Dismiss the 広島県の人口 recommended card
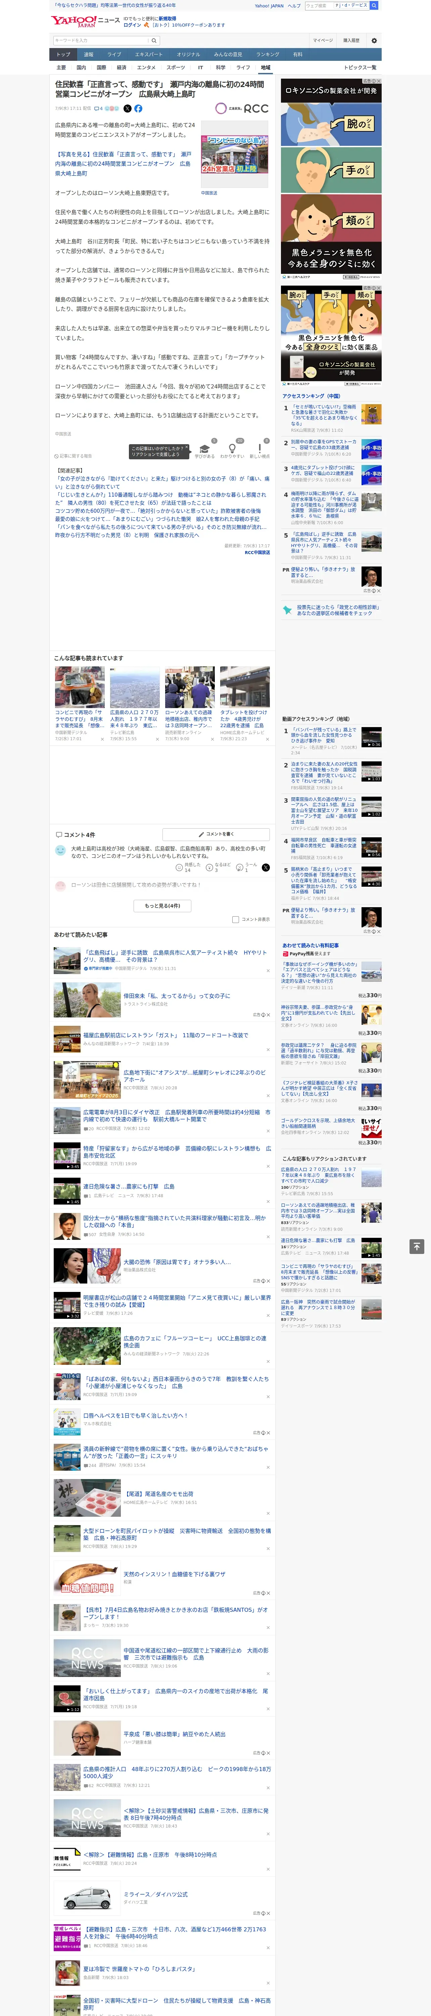Viewport: 431px width, 2016px height. (156, 739)
